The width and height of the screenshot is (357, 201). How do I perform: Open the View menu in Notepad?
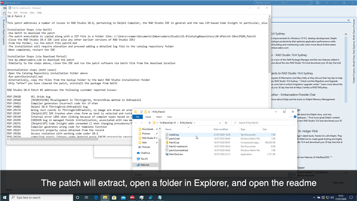click(x=32, y=12)
